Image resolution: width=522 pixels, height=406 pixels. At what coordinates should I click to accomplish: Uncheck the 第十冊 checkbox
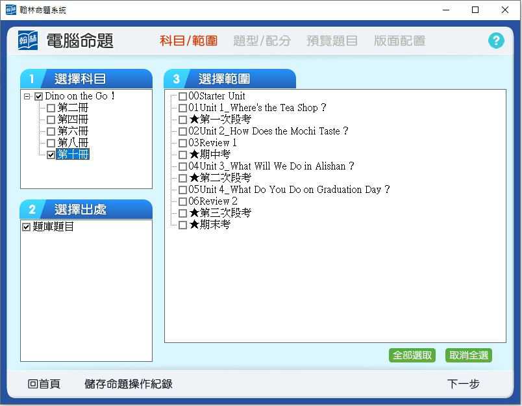(51, 155)
